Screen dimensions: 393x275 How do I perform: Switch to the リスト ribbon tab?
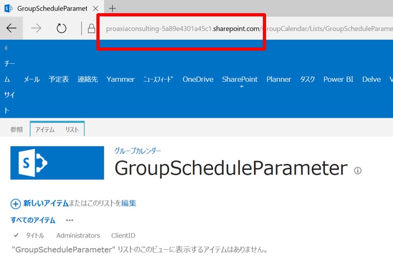(x=72, y=130)
